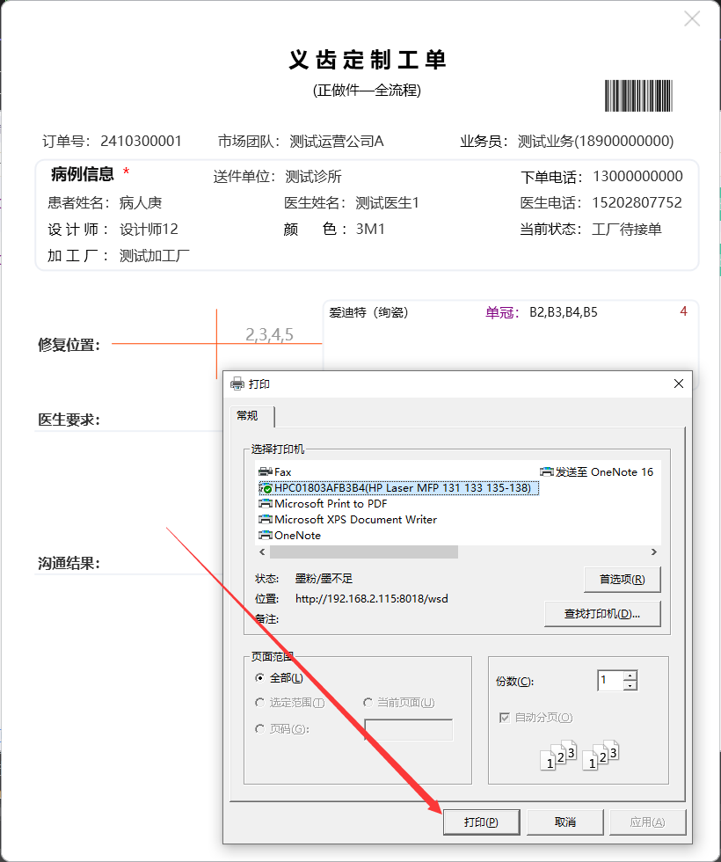Click the 取消 button
The width and height of the screenshot is (721, 862).
(x=565, y=822)
